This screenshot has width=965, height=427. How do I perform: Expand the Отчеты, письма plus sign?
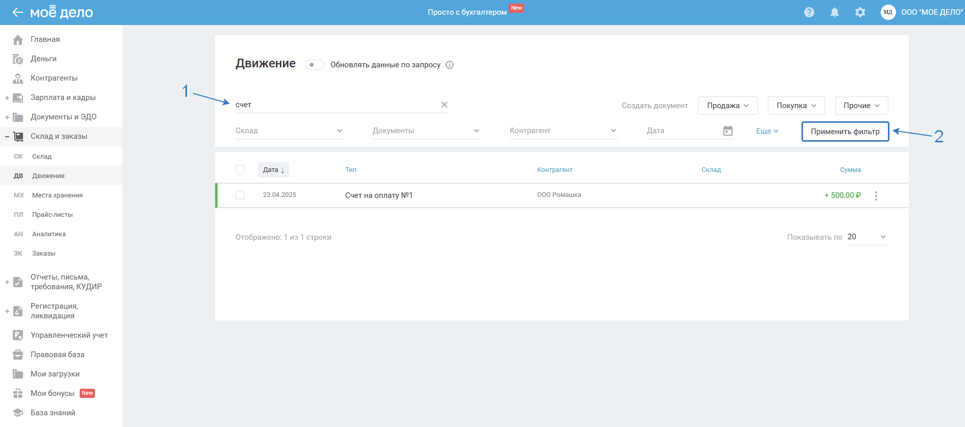[x=7, y=282]
